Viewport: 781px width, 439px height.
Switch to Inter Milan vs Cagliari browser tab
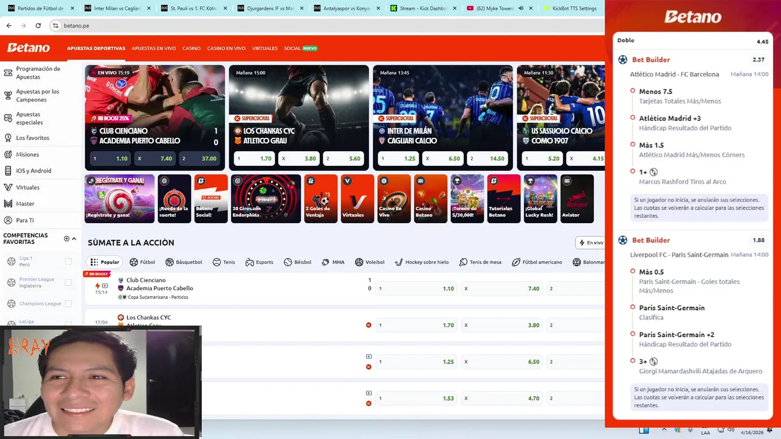pyautogui.click(x=116, y=9)
